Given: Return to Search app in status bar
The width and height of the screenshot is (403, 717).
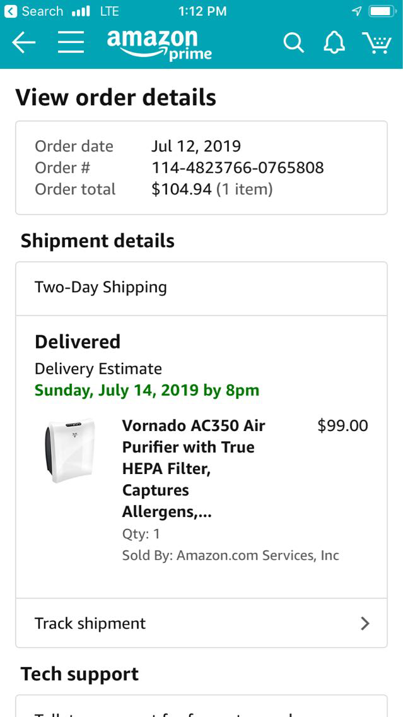Looking at the screenshot, I should click(34, 11).
